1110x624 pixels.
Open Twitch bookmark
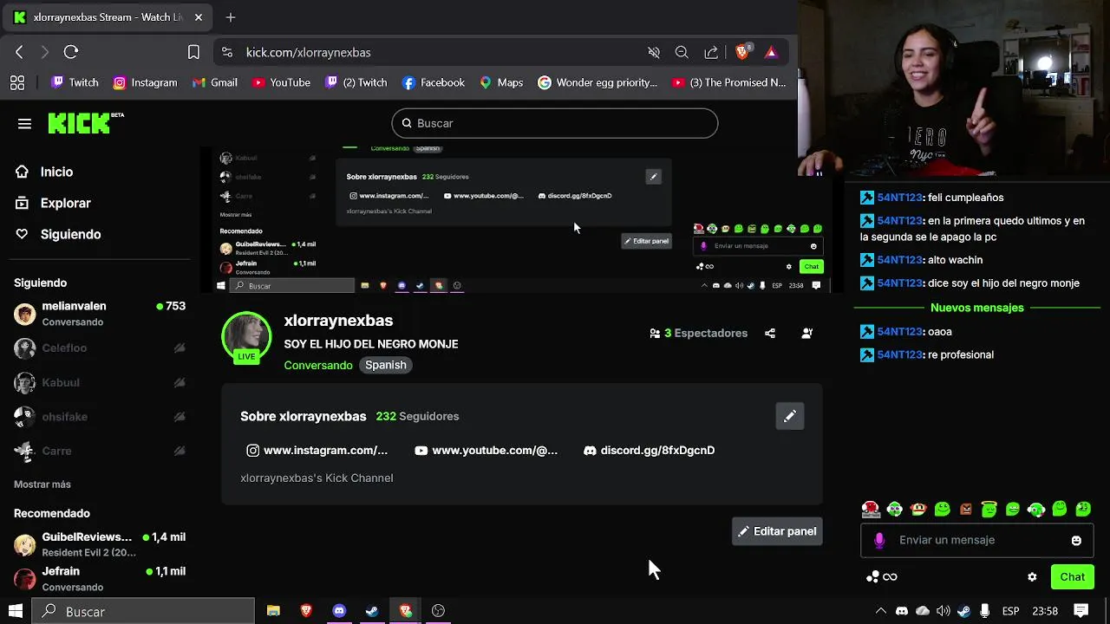click(x=75, y=82)
